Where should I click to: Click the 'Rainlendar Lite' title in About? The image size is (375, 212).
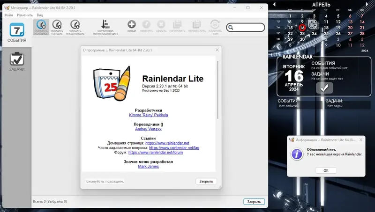(172, 79)
